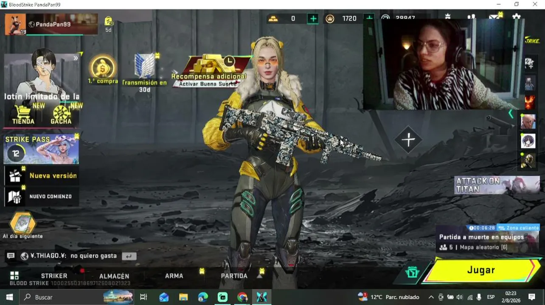Open the Windows Start menu
This screenshot has height=305, width=545.
coord(9,297)
